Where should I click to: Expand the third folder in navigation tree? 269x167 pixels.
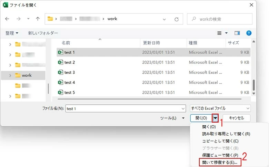[x=10, y=65]
